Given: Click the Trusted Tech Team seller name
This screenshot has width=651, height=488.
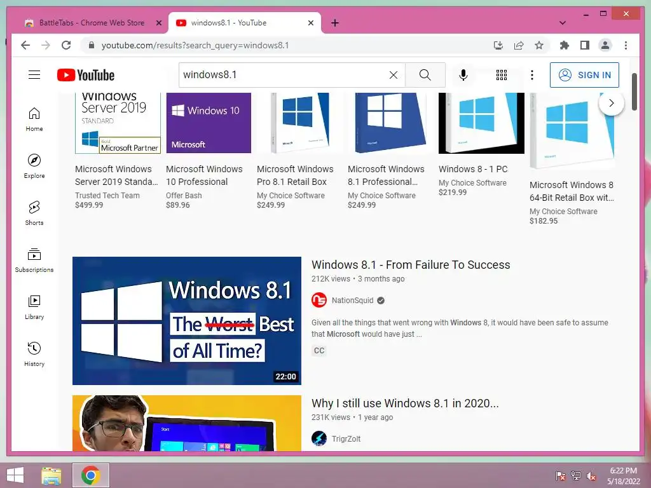Looking at the screenshot, I should [107, 195].
